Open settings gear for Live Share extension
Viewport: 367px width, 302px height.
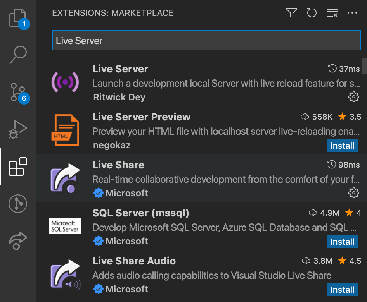(354, 192)
